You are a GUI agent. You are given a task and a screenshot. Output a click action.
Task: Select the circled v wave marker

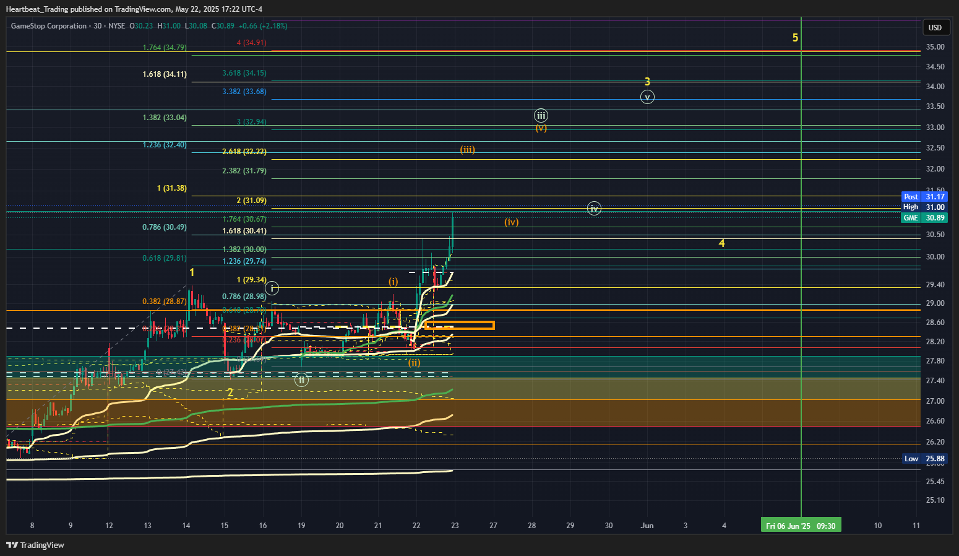(x=647, y=97)
